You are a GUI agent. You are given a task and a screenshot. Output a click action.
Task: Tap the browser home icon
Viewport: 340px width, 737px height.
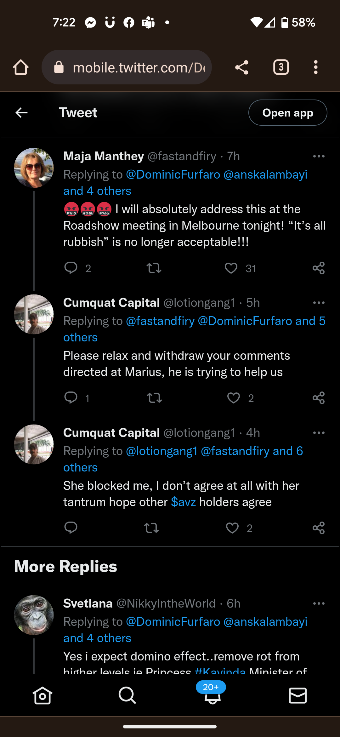pyautogui.click(x=21, y=67)
